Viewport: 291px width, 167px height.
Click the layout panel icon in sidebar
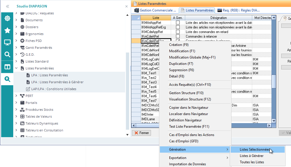[7, 67]
